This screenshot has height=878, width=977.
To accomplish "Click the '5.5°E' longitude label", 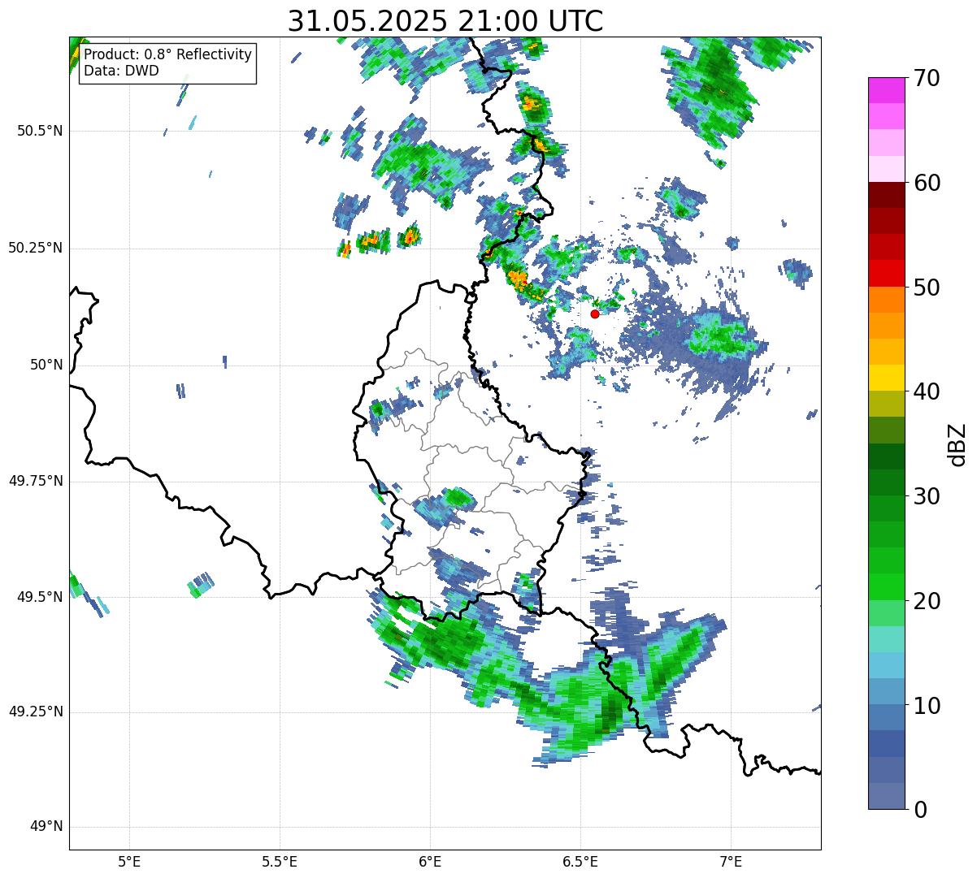I will [x=280, y=861].
